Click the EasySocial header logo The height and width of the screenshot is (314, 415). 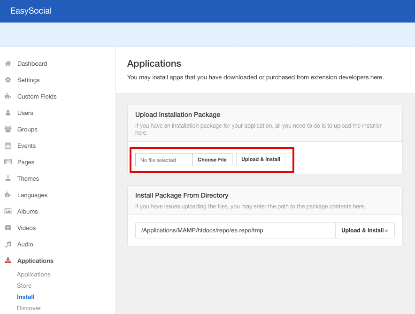point(31,11)
